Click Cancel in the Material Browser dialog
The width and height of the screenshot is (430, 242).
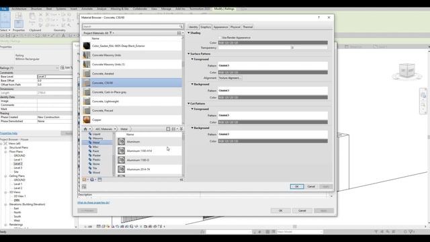pyautogui.click(x=311, y=187)
